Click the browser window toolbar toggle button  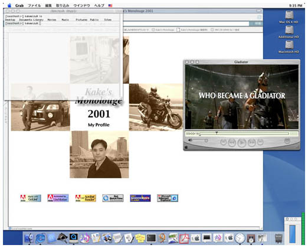point(259,11)
